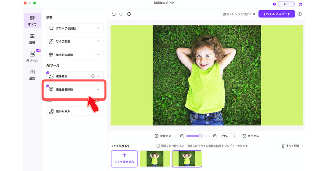Expand the サイズ変更 section
This screenshot has width=328, height=171.
click(75, 41)
